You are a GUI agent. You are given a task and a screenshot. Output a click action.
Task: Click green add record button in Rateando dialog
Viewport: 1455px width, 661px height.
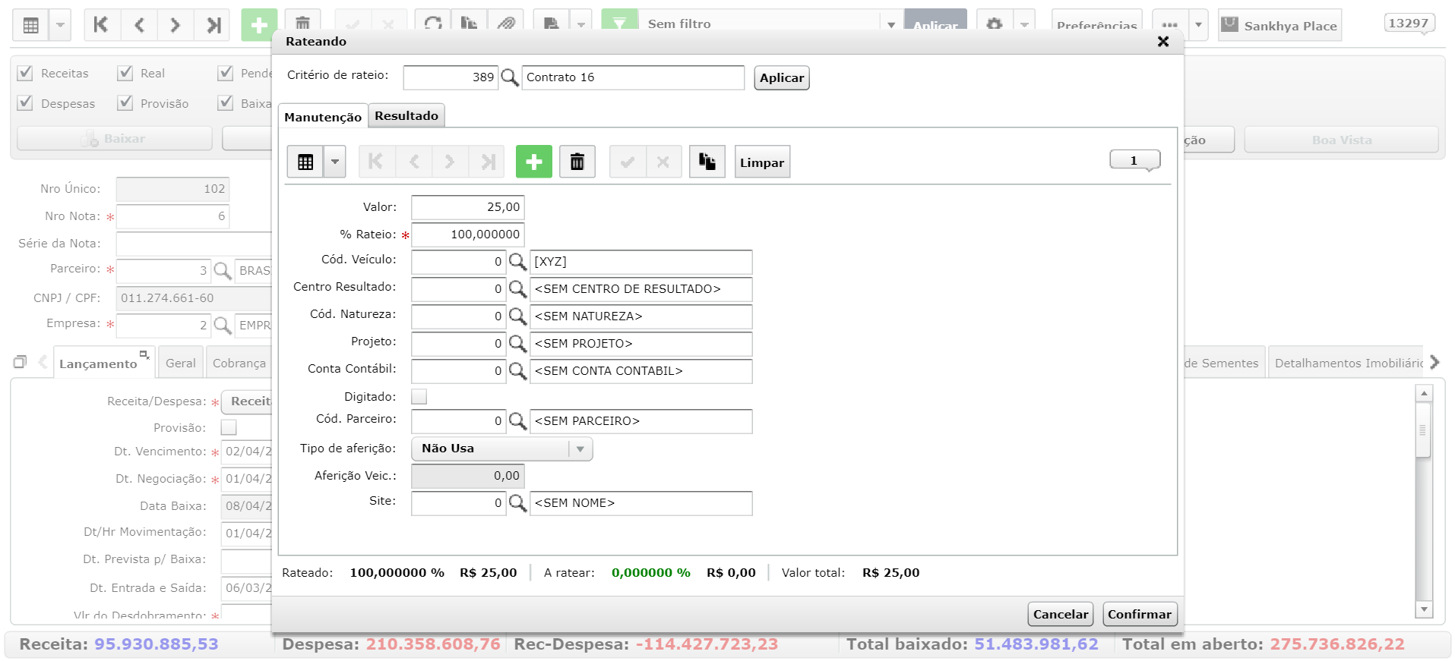tap(533, 162)
